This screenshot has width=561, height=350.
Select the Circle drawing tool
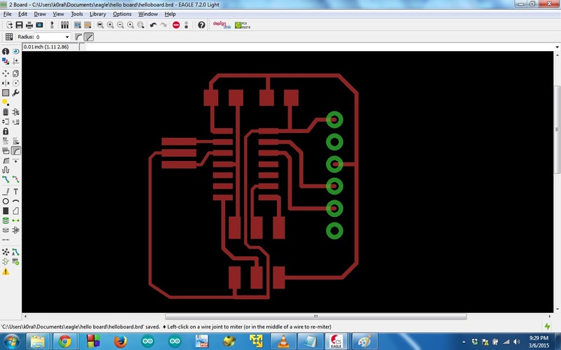click(6, 201)
